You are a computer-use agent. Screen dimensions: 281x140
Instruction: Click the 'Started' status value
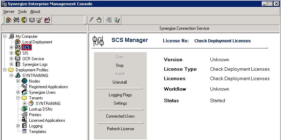[x=217, y=100]
